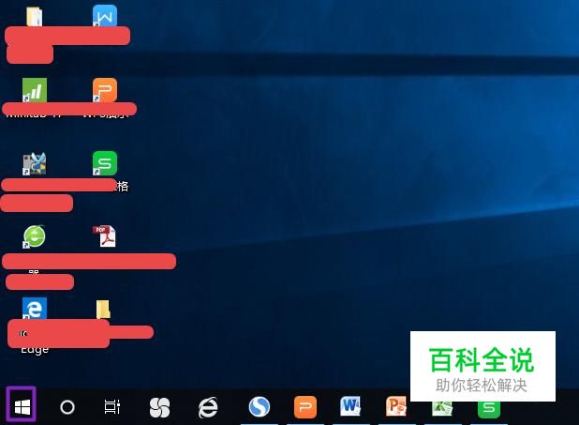The height and width of the screenshot is (425, 579).
Task: Launch the pinwheel fan app in taskbar
Action: click(159, 407)
